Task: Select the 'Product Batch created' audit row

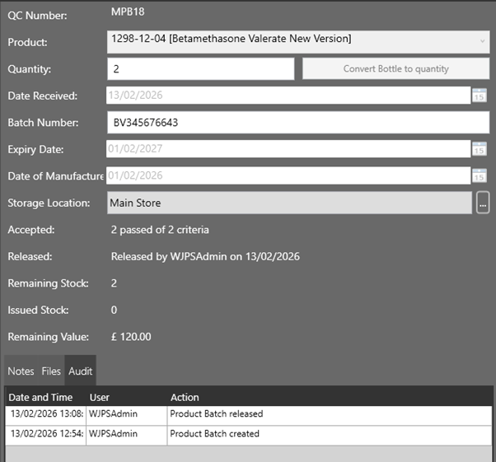Action: click(x=249, y=436)
